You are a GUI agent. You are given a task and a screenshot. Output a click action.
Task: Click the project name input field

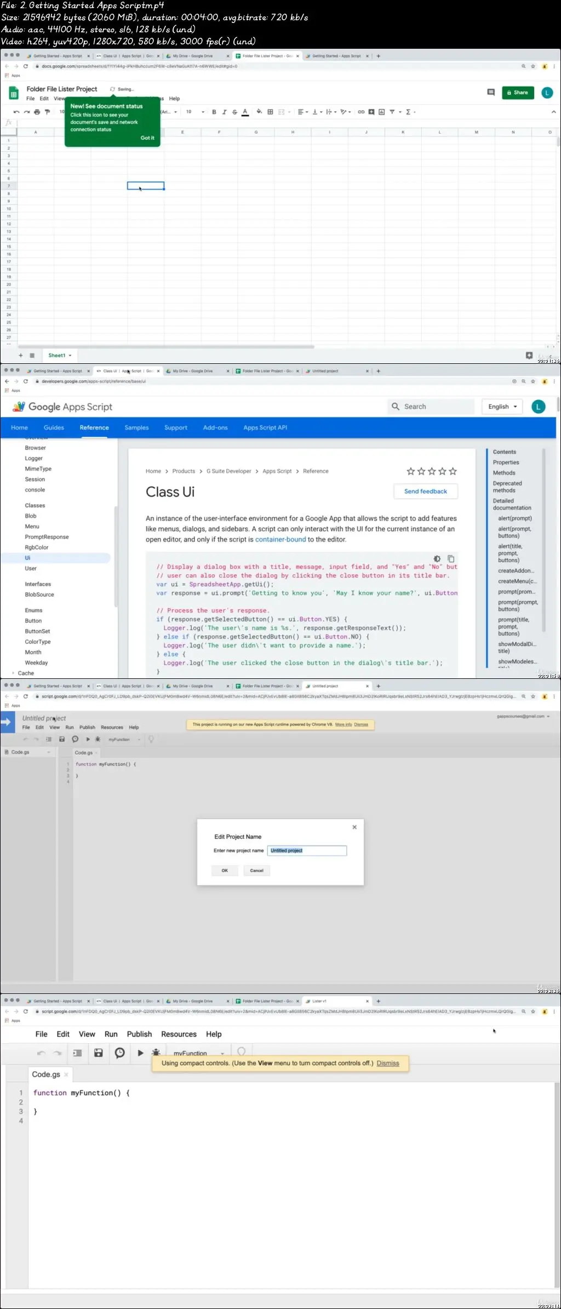[307, 850]
